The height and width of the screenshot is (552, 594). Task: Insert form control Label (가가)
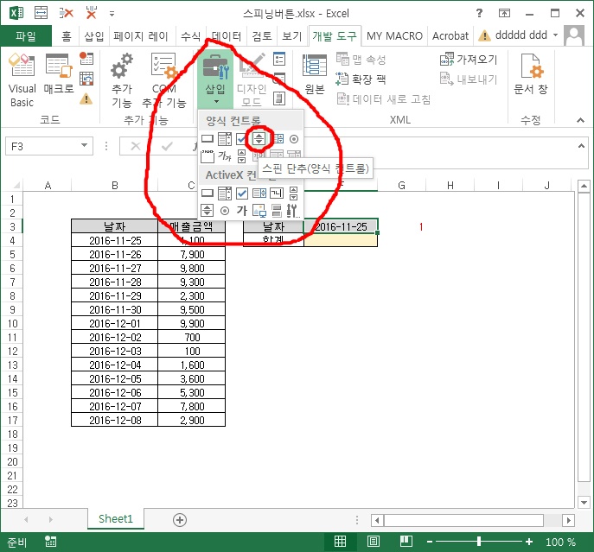click(225, 156)
